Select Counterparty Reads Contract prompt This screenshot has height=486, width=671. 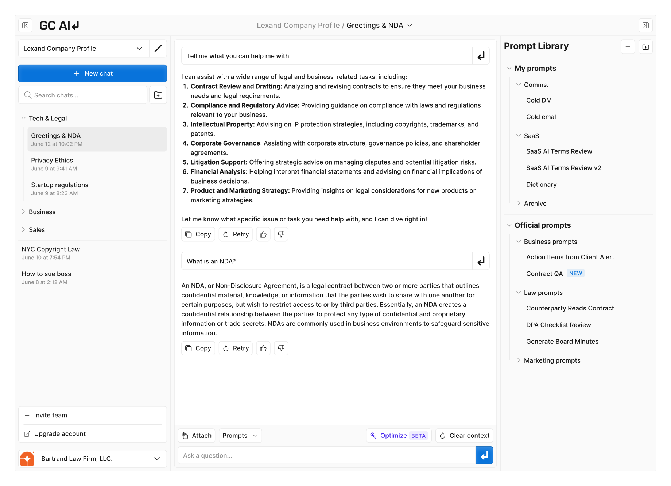coord(570,308)
